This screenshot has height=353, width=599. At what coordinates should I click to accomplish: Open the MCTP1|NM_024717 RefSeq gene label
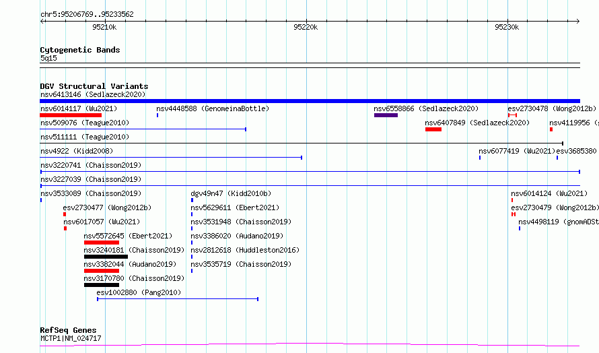pyautogui.click(x=71, y=338)
